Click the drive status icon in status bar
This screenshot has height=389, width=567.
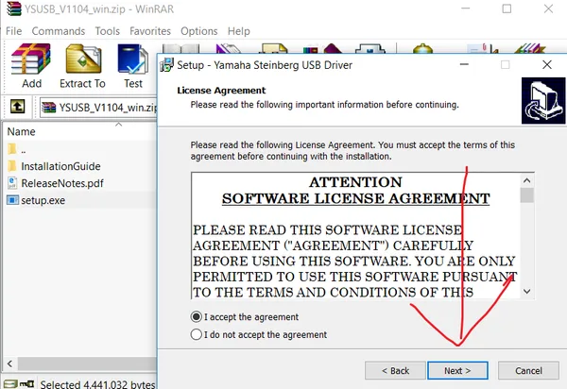click(x=10, y=383)
